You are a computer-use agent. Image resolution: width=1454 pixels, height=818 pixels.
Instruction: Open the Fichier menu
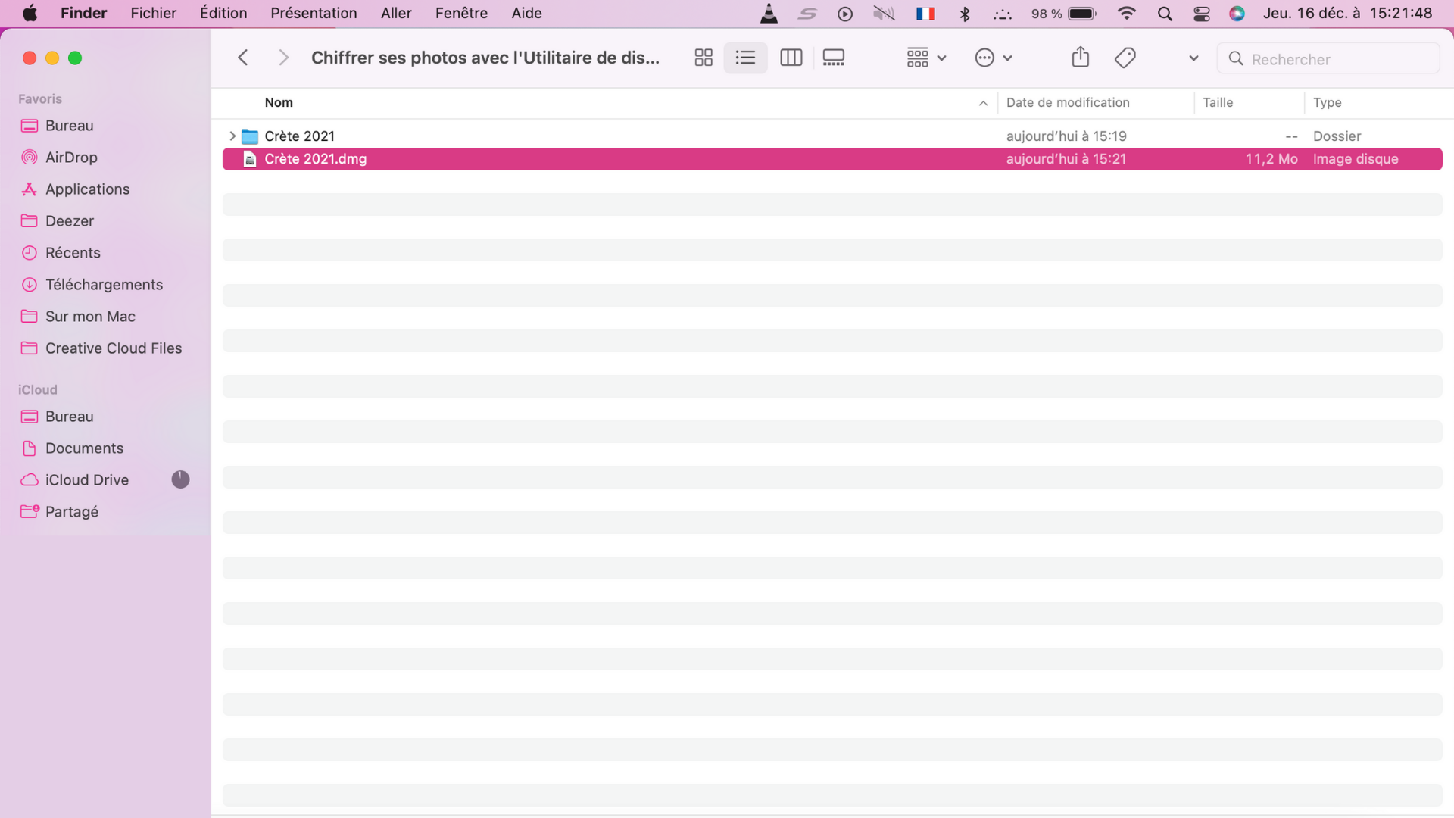[x=153, y=14]
